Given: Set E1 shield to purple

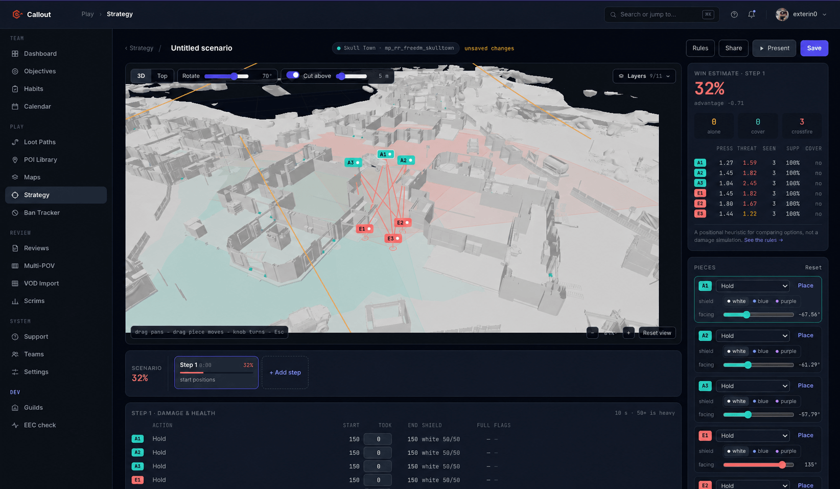Looking at the screenshot, I should coord(786,451).
